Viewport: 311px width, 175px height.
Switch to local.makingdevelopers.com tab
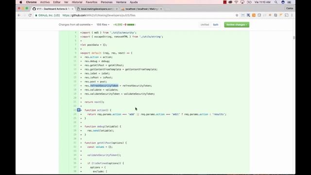click(97, 9)
